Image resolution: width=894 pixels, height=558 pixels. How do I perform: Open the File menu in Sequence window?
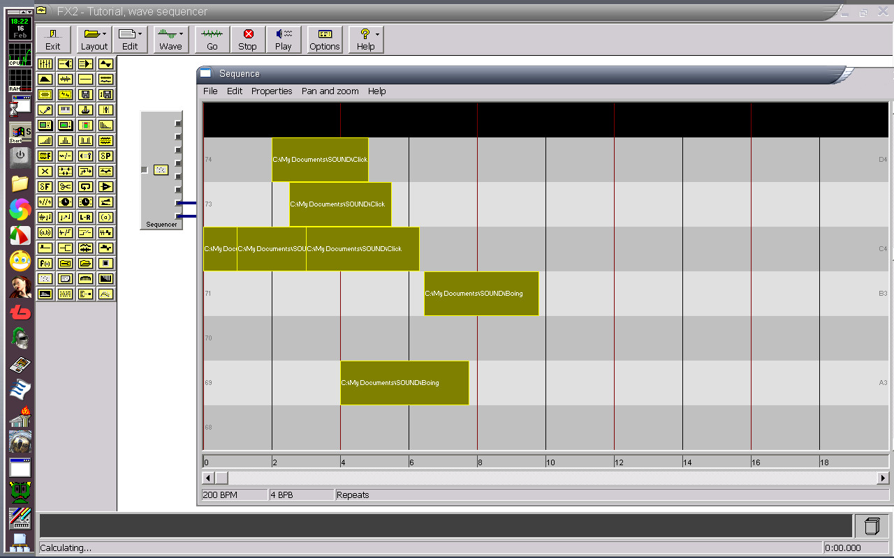click(x=210, y=91)
